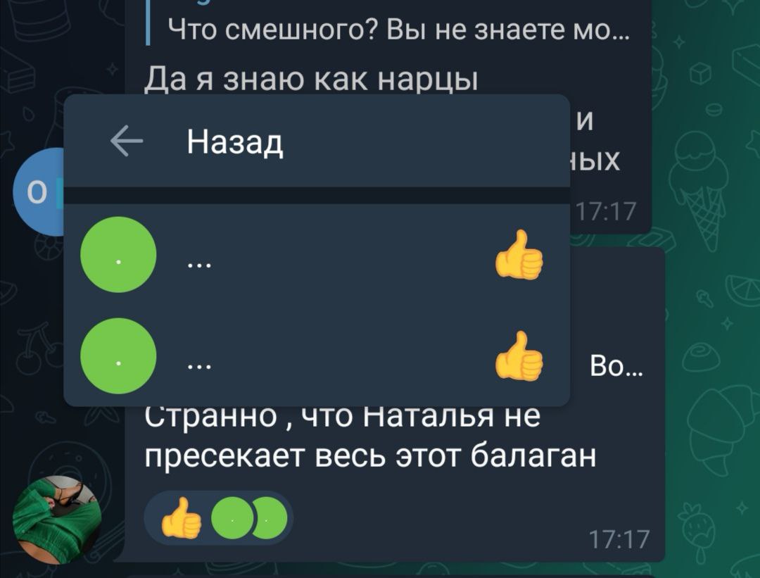Tap message text "Да я знаю как нарцы"

click(x=311, y=79)
